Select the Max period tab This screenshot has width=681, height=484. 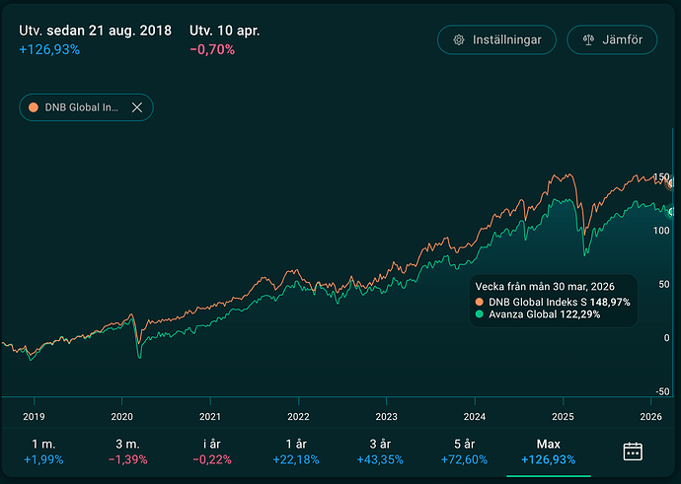[549, 451]
